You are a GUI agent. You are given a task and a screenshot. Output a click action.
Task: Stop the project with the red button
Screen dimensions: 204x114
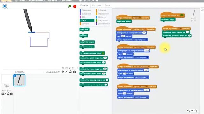tap(75, 6)
